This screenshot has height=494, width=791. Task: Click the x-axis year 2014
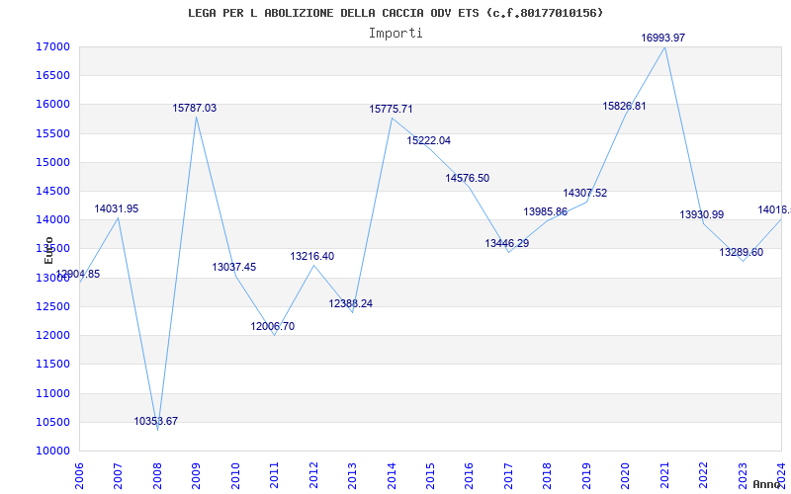(x=392, y=475)
